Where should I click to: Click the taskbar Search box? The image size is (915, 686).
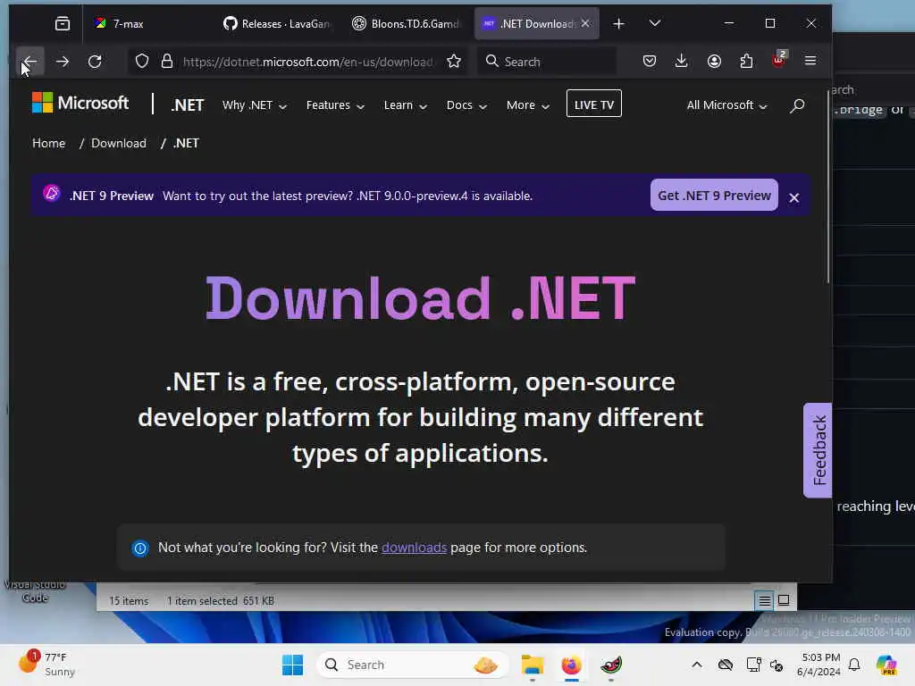coord(412,665)
